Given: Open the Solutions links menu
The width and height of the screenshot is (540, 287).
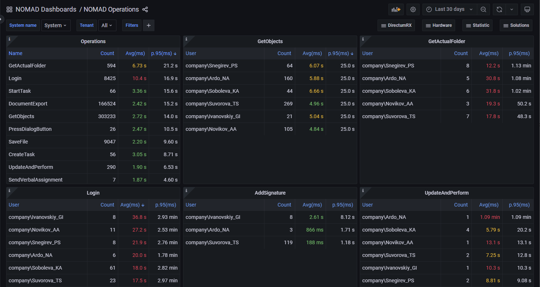Looking at the screenshot, I should point(516,25).
